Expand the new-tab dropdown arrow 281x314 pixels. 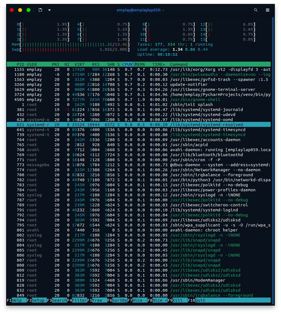pyautogui.click(x=49, y=10)
